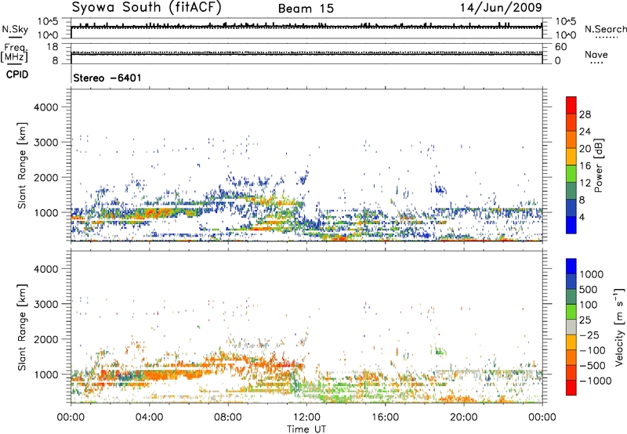Select the '16' label on power colorbar
The image size is (627, 434).
pos(585,166)
